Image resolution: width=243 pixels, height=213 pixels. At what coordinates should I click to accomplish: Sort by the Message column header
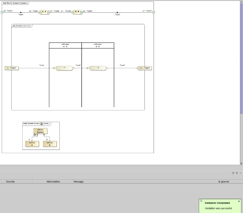(x=139, y=182)
